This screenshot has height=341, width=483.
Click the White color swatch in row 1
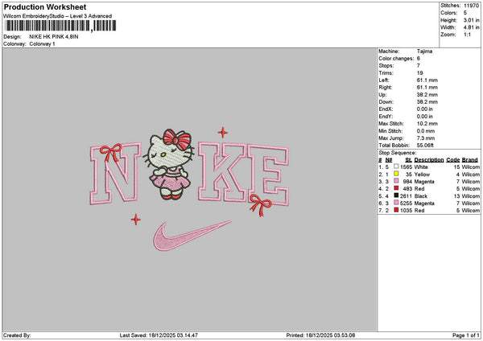click(x=396, y=166)
